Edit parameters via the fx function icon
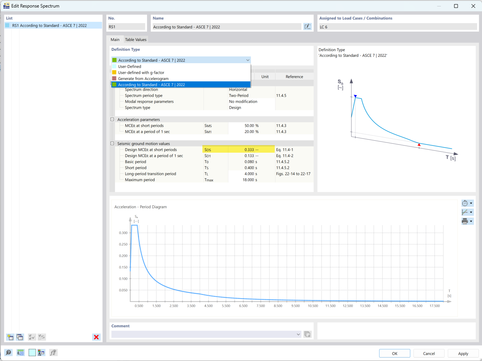 [x=53, y=353]
